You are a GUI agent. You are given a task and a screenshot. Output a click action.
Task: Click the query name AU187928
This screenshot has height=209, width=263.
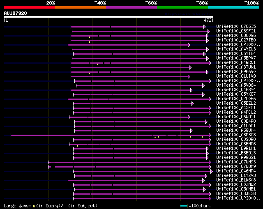pyautogui.click(x=16, y=13)
